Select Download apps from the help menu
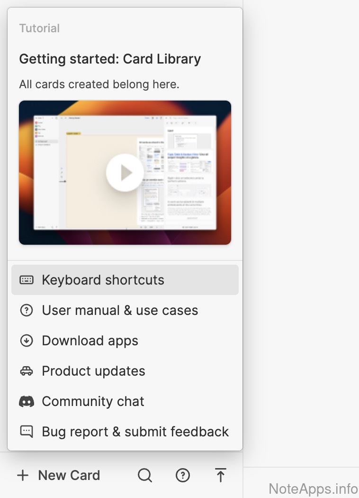This screenshot has width=359, height=498. click(x=90, y=341)
